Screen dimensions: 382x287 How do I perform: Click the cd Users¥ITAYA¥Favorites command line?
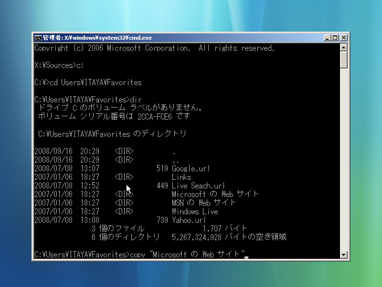(88, 82)
